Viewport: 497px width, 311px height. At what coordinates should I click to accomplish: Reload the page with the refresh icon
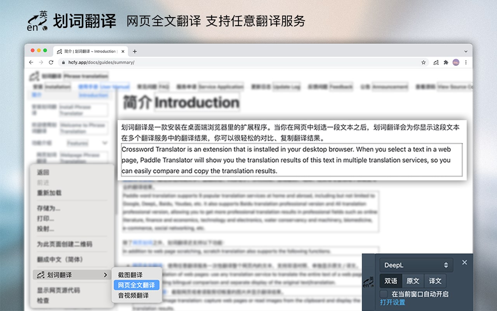(x=51, y=62)
